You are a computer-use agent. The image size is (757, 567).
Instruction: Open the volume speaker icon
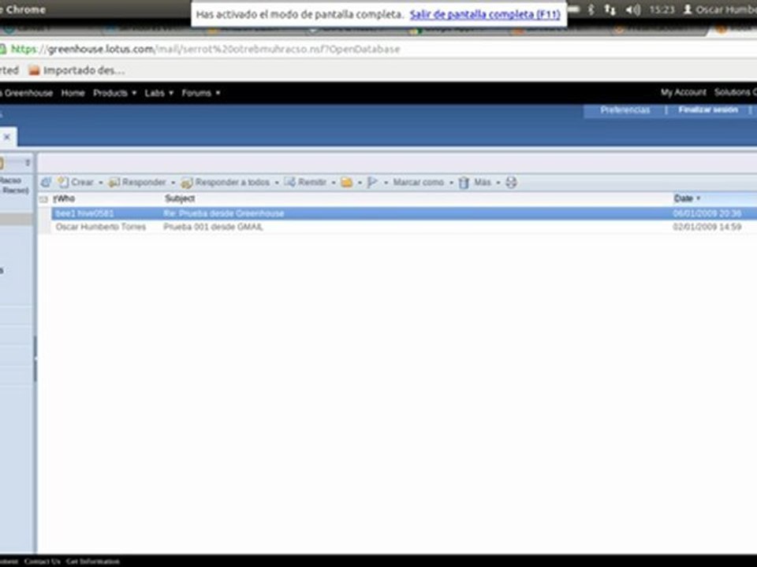pos(633,9)
